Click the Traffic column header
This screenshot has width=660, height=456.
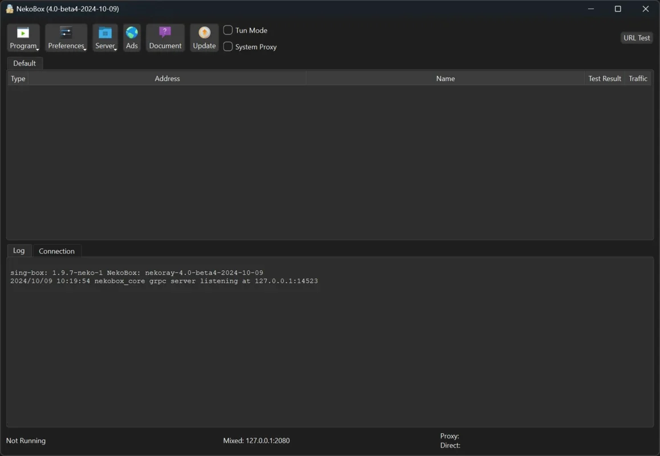638,79
